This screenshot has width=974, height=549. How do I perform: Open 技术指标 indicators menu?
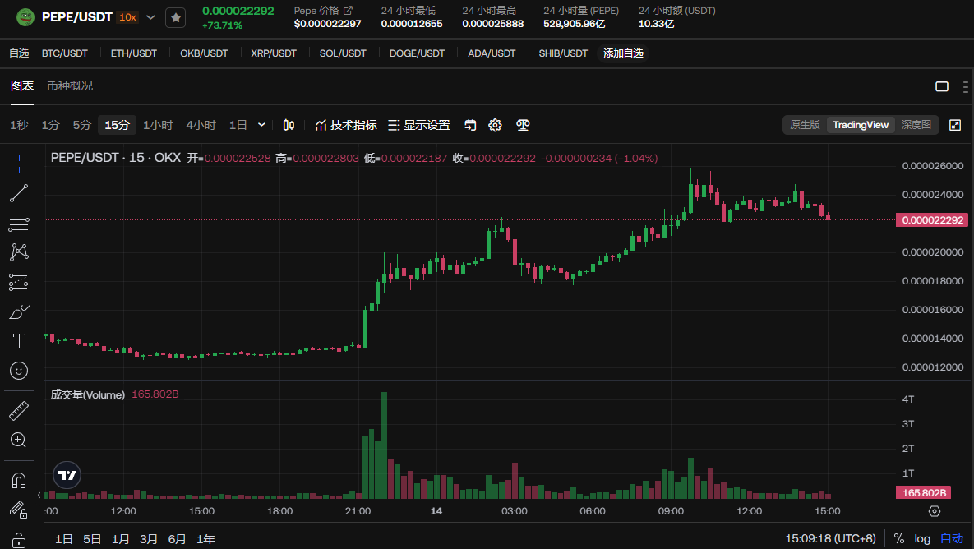pos(346,125)
